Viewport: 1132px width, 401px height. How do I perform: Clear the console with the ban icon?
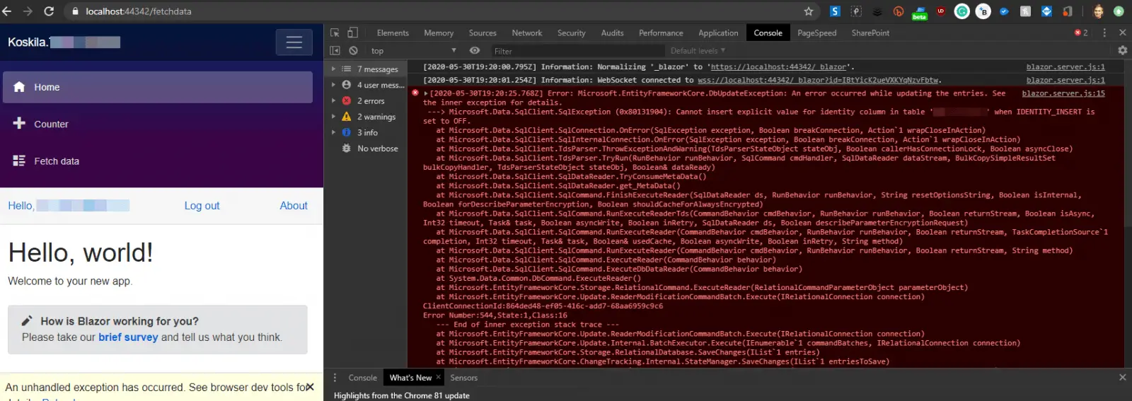[353, 51]
